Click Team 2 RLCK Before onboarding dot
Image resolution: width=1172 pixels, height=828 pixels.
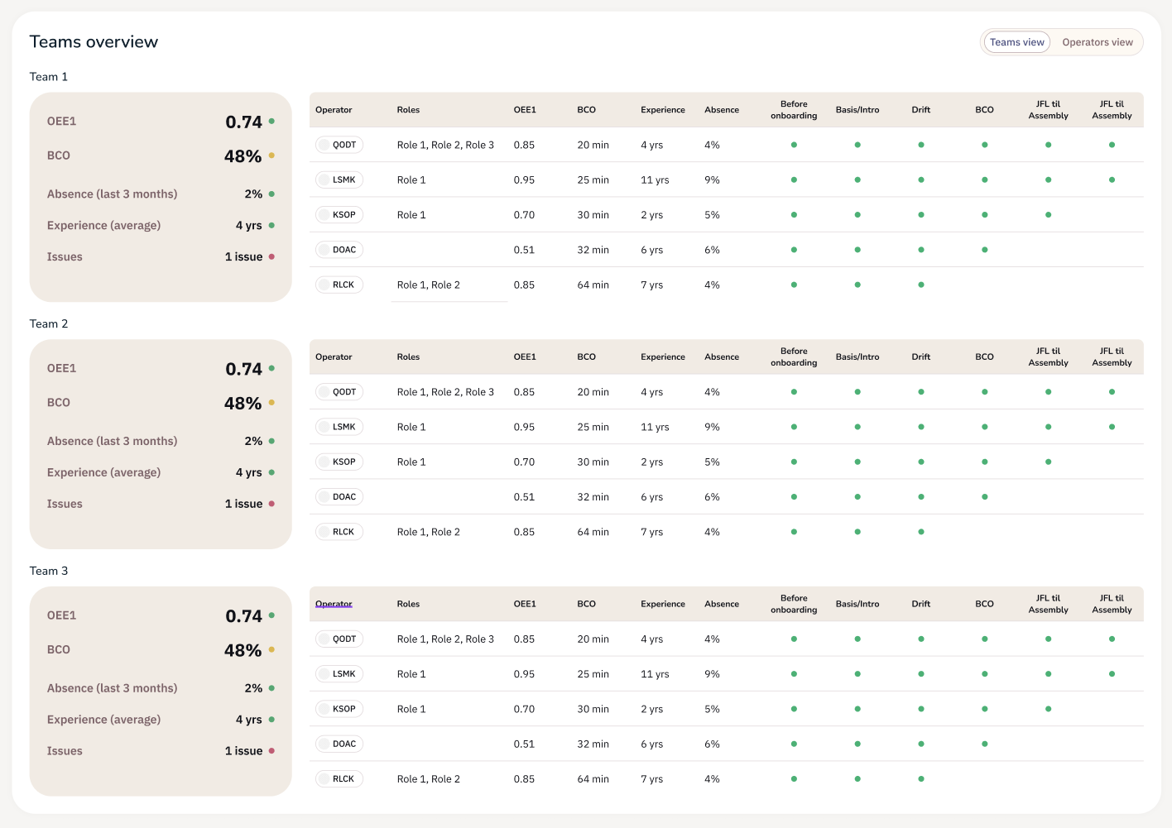pyautogui.click(x=794, y=532)
